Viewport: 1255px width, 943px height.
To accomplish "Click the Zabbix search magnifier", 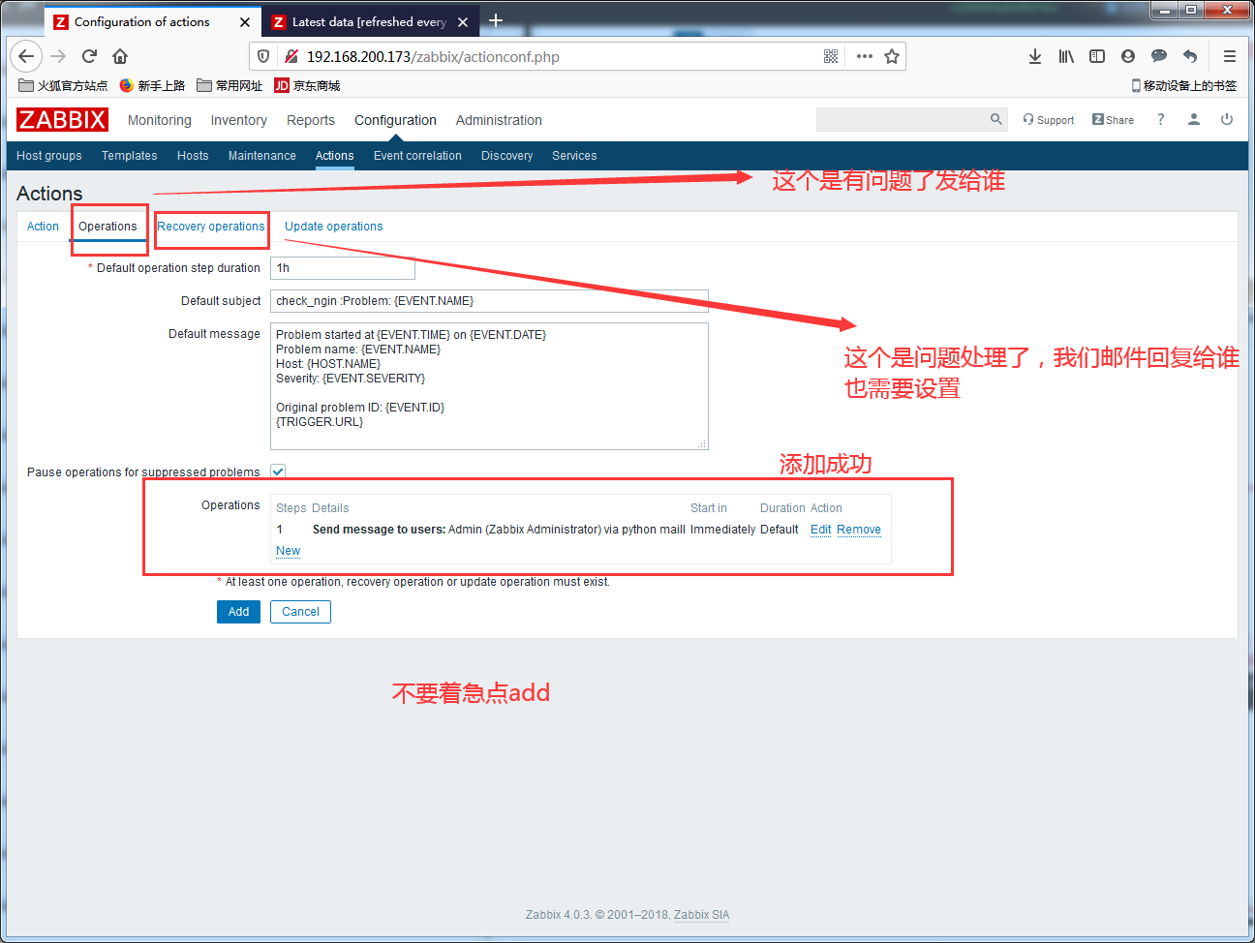I will click(996, 119).
